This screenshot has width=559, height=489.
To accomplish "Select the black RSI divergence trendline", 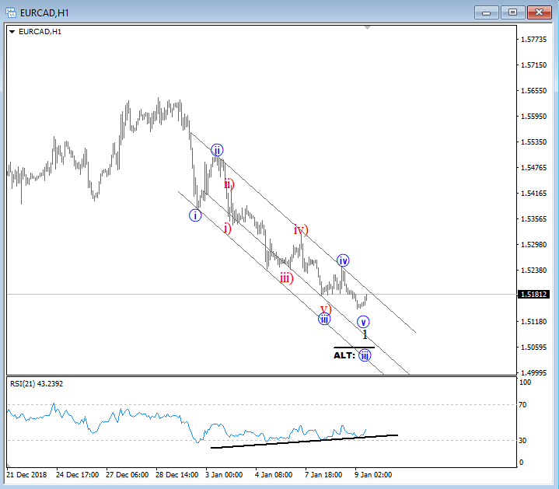I will pos(303,441).
